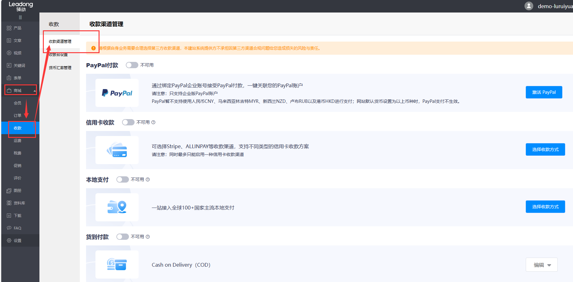Image resolution: width=573 pixels, height=282 pixels.
Task: Click the help icon beside 信用卡收款 status
Action: click(153, 123)
